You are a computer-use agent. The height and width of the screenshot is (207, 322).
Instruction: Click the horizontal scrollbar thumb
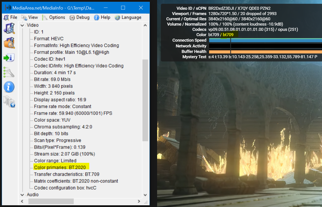click(51, 201)
